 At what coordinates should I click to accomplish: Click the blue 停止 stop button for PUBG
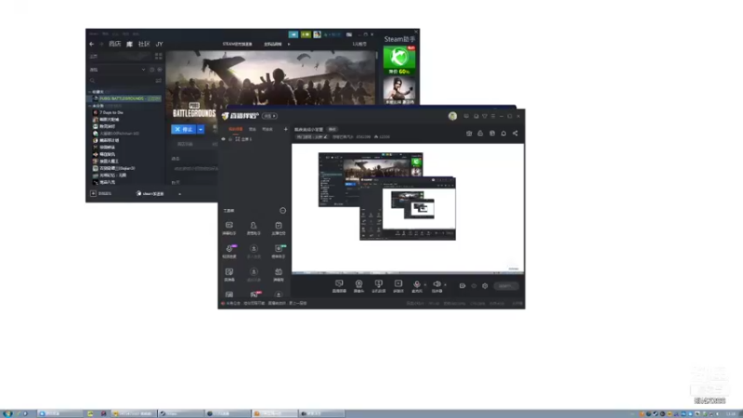tap(183, 129)
